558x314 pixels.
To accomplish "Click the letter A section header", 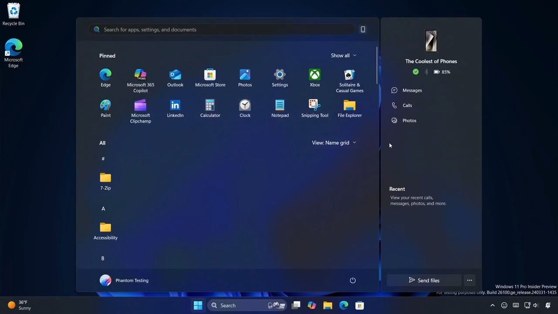I will coord(103,208).
